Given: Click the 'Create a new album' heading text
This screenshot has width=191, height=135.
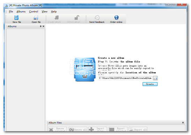Looking at the screenshot, I should tap(111, 58).
